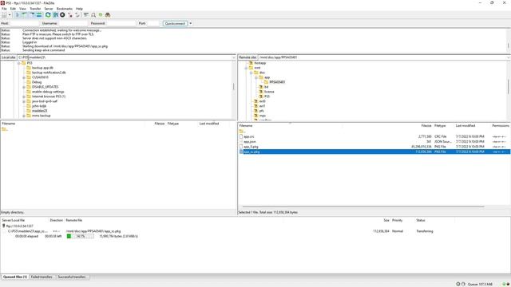Switch to the Queued files tab
This screenshot has width=511, height=287.
[15, 277]
